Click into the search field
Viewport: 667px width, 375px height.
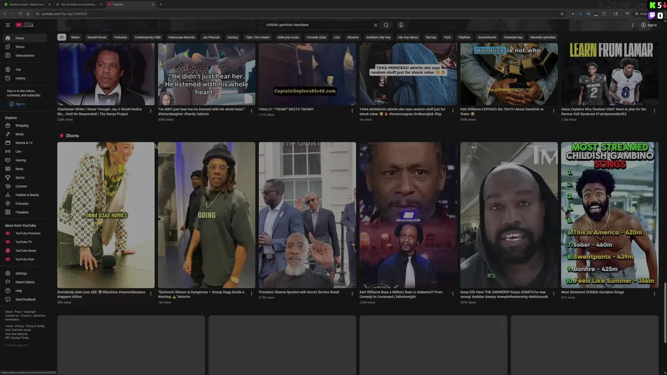pyautogui.click(x=318, y=25)
